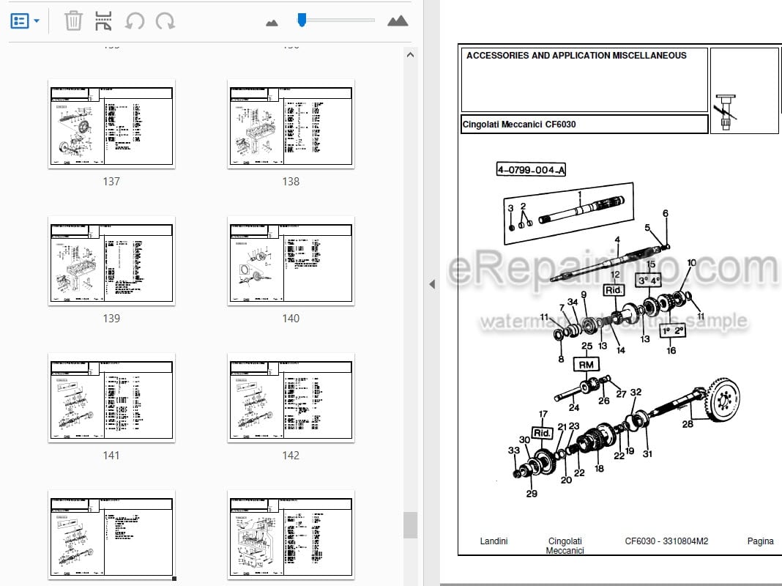Click part number 33 in diagram

coord(514,450)
